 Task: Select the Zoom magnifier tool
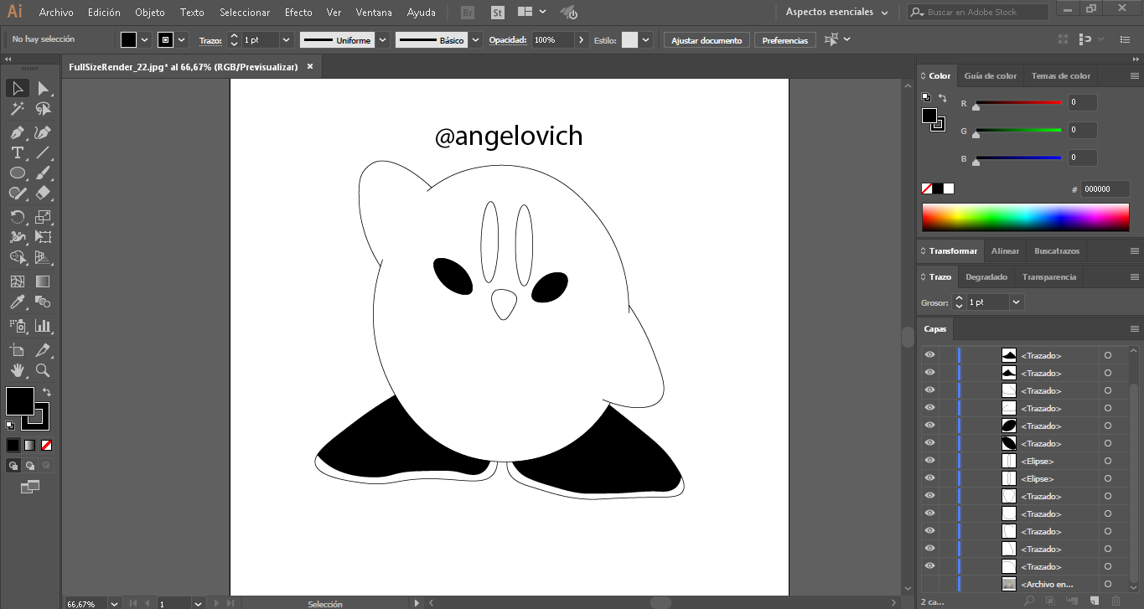tap(43, 369)
